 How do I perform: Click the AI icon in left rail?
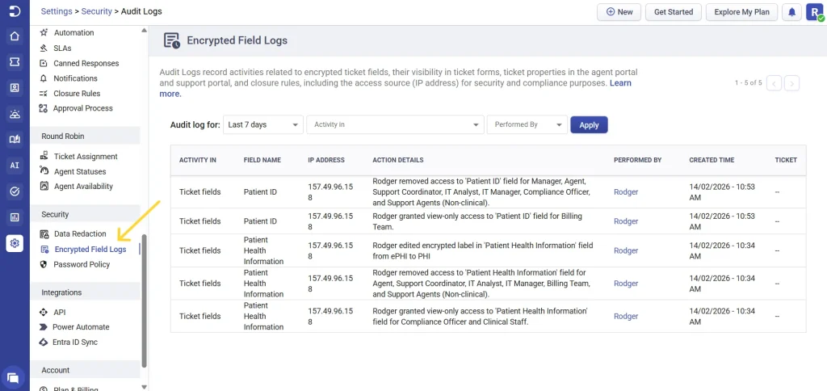click(15, 166)
